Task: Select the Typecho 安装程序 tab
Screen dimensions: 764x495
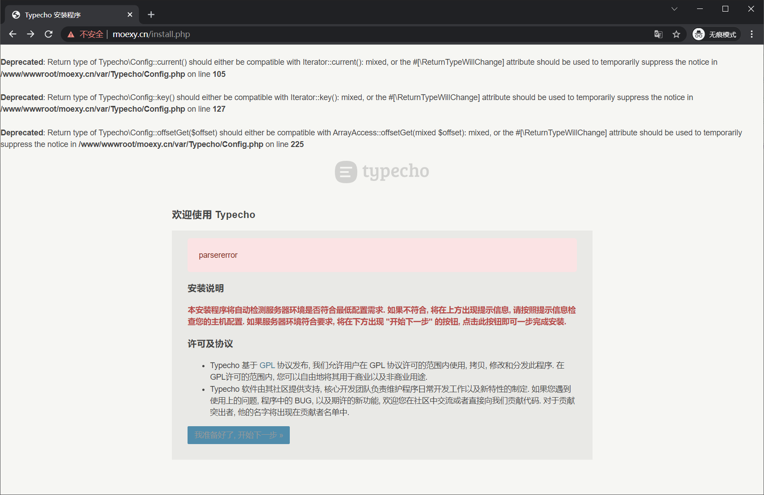Action: click(x=72, y=15)
